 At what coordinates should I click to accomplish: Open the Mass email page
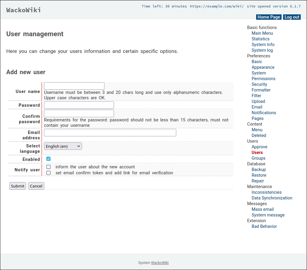coord(262,209)
